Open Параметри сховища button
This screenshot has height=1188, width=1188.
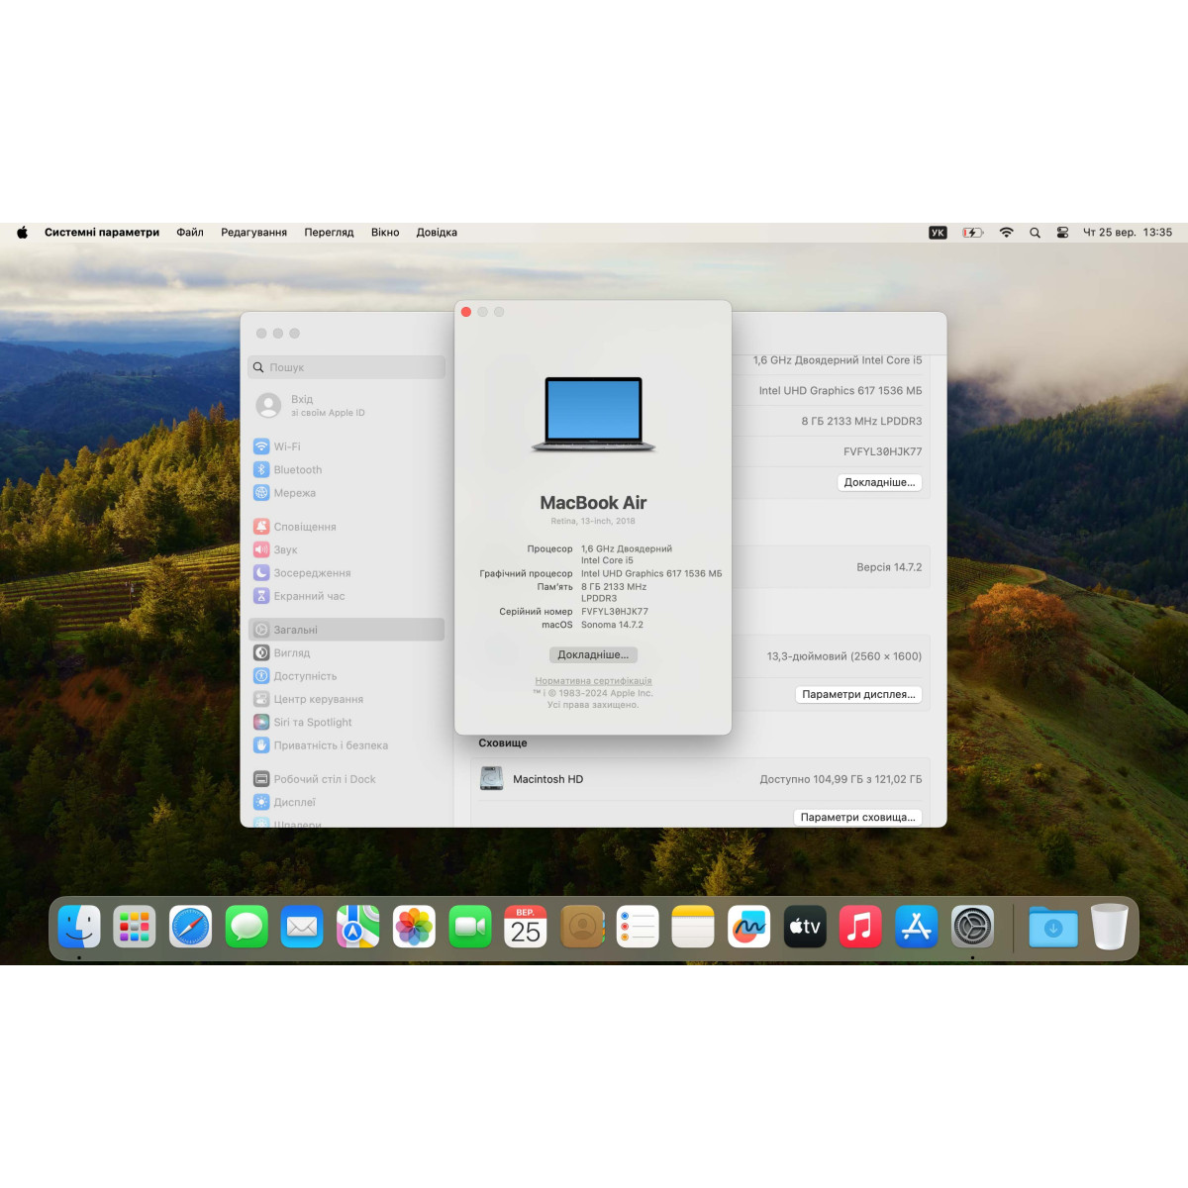[x=857, y=817]
